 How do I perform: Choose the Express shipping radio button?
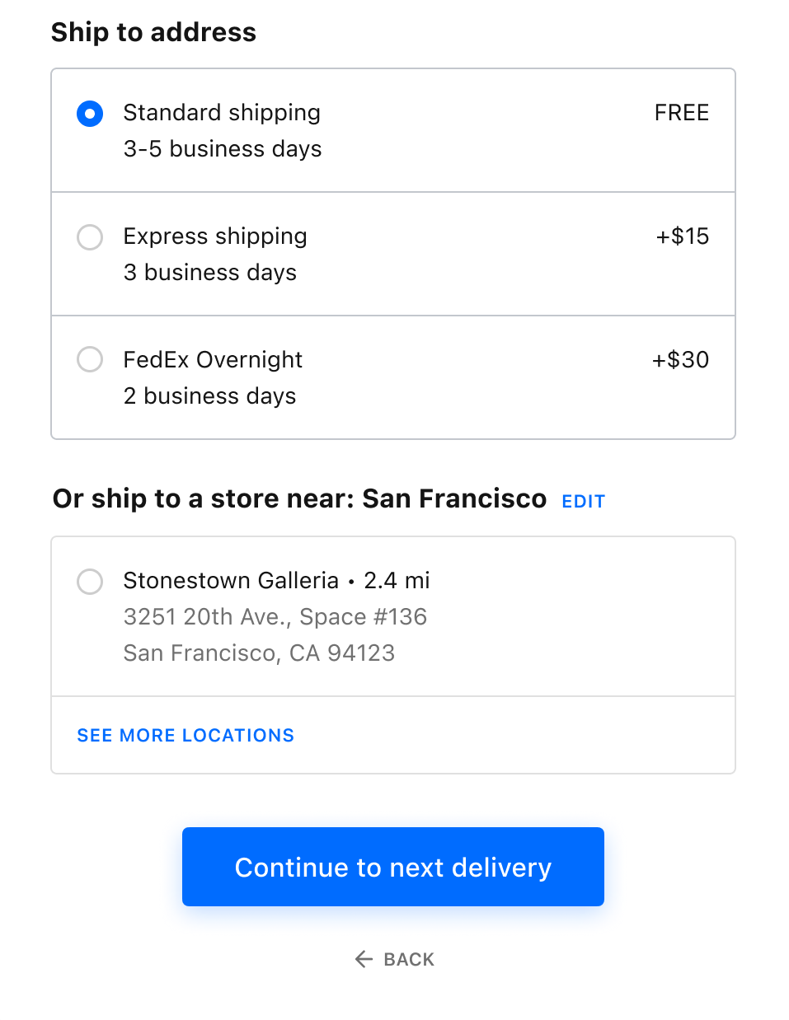click(90, 237)
